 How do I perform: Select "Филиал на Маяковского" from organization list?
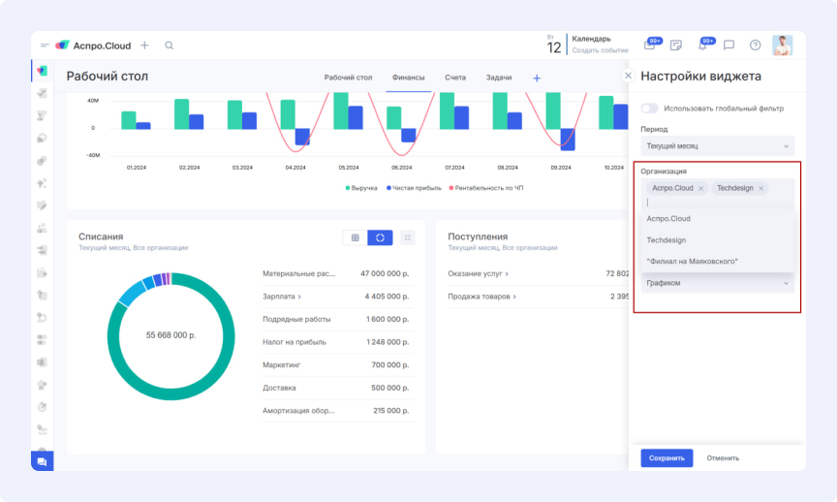692,261
